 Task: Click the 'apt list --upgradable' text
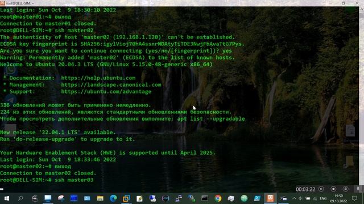(211, 118)
